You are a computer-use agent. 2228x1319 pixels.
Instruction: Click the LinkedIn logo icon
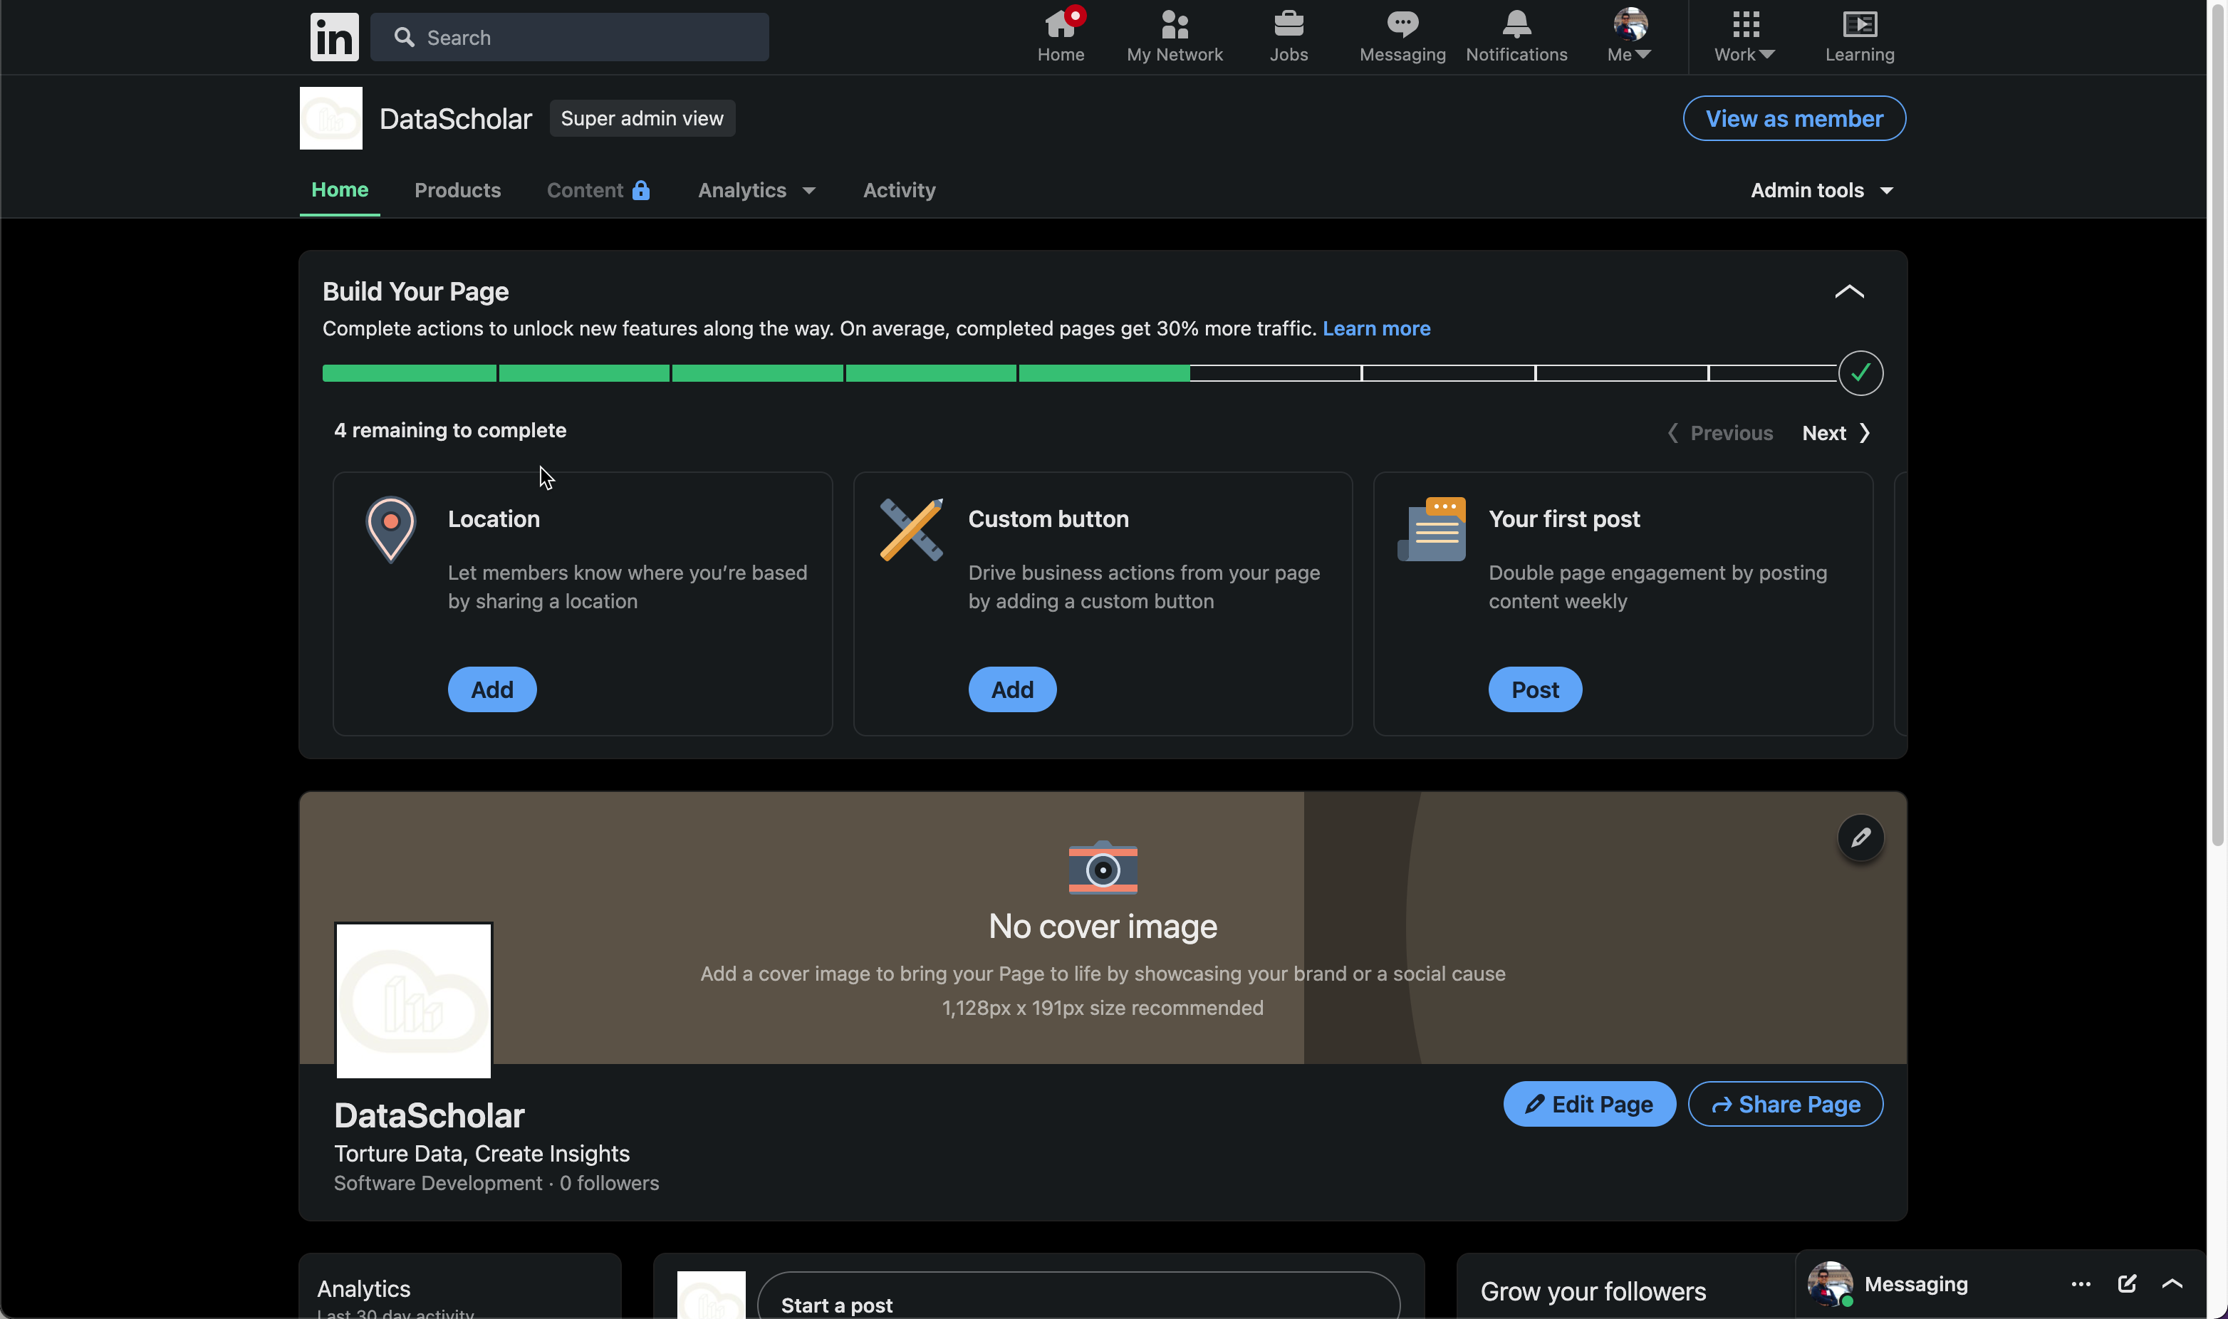334,36
